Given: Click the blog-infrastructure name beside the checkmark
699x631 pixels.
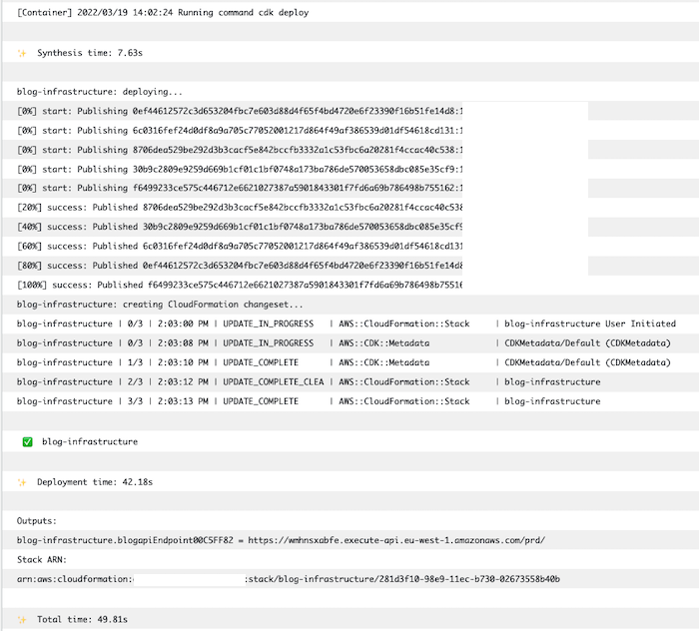Looking at the screenshot, I should click(x=90, y=442).
